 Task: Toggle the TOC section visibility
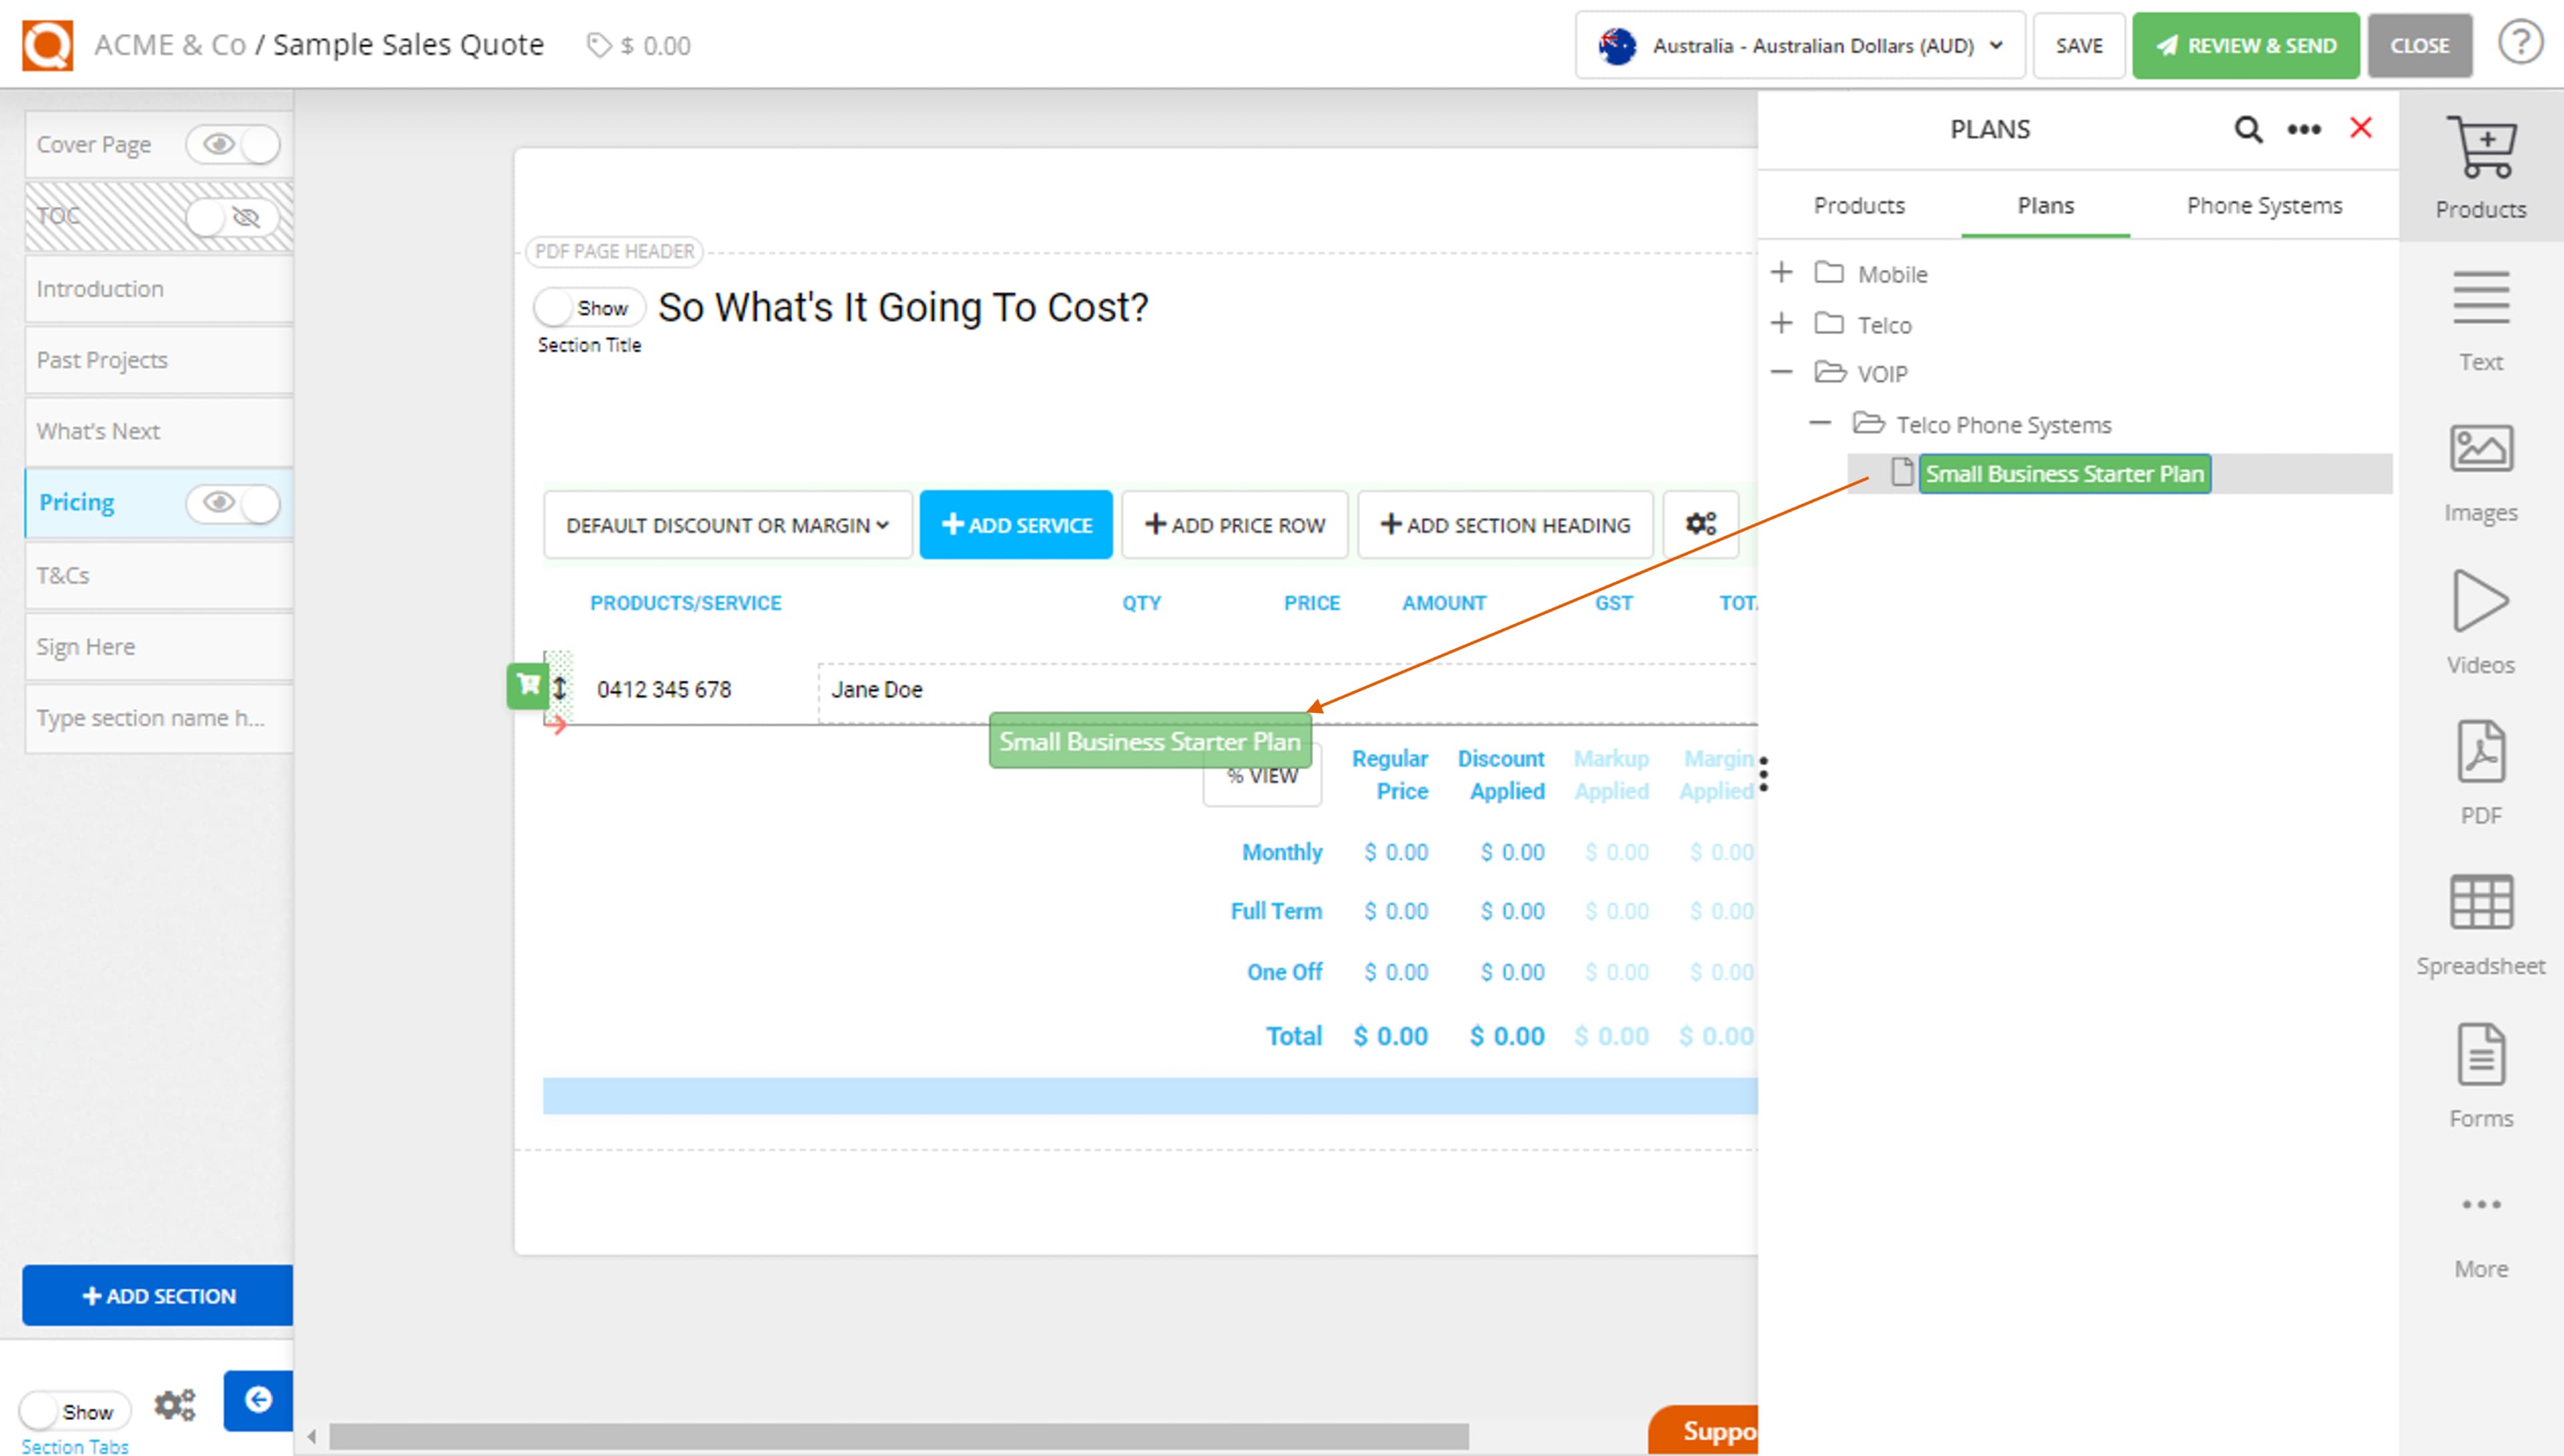click(x=234, y=217)
